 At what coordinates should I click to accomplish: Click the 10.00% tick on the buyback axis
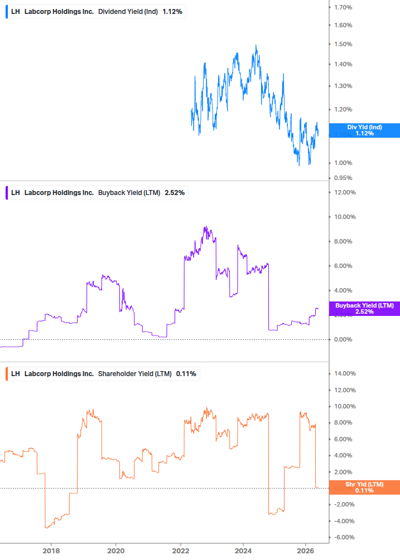[345, 217]
